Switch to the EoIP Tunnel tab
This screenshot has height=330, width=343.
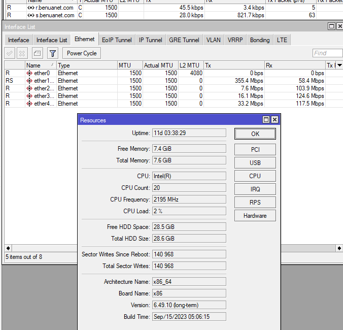click(117, 40)
